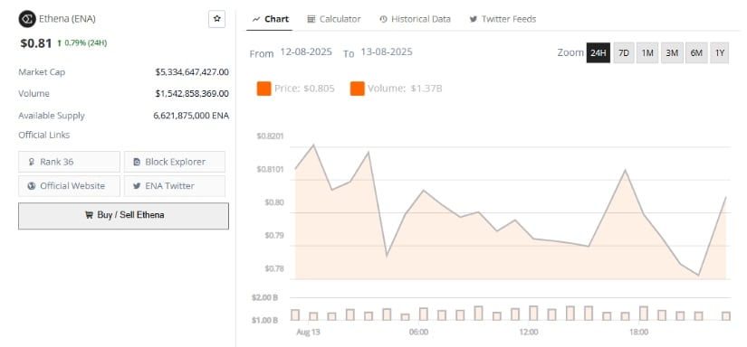Click the shopping cart icon in Buy/Sell button

click(x=89, y=215)
